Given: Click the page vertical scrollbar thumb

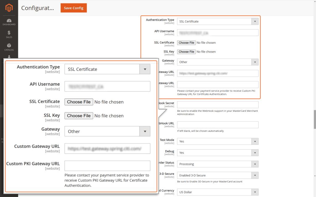Looking at the screenshot, I should tap(315, 119).
